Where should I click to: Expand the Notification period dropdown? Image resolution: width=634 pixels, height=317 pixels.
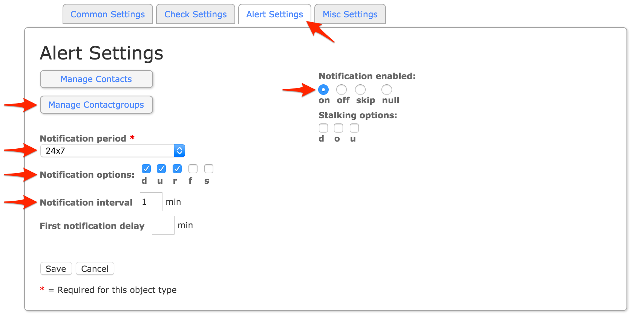tap(112, 151)
